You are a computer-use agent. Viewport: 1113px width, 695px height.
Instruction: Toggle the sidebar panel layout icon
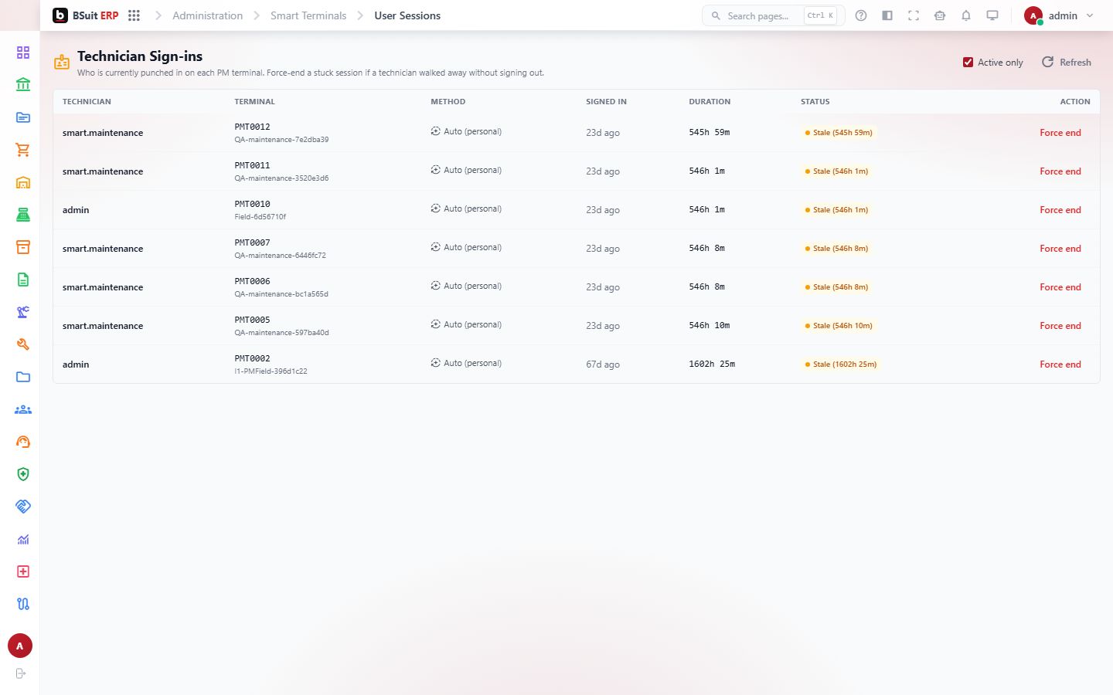(x=887, y=15)
